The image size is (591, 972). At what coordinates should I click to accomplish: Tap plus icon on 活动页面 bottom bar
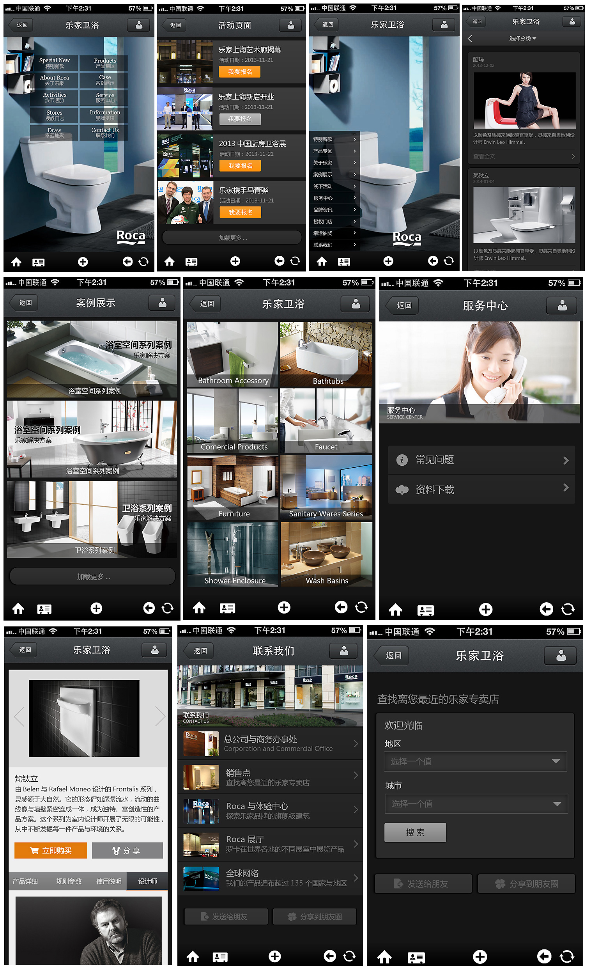pos(235,261)
